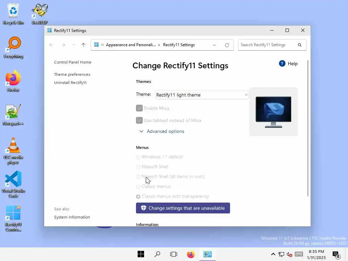
Task: Open Theme preferences link
Action: point(72,74)
